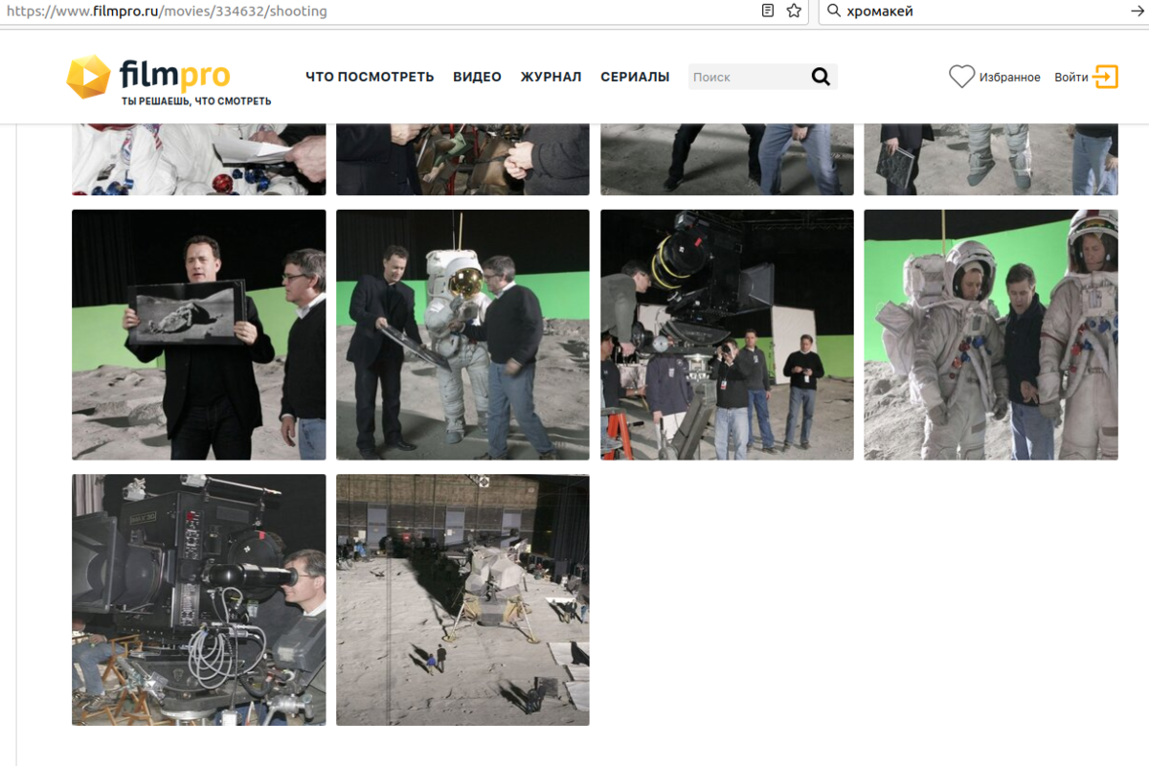The height and width of the screenshot is (766, 1149).
Task: Open cropped top photo with astronaut boots
Action: pos(991,159)
